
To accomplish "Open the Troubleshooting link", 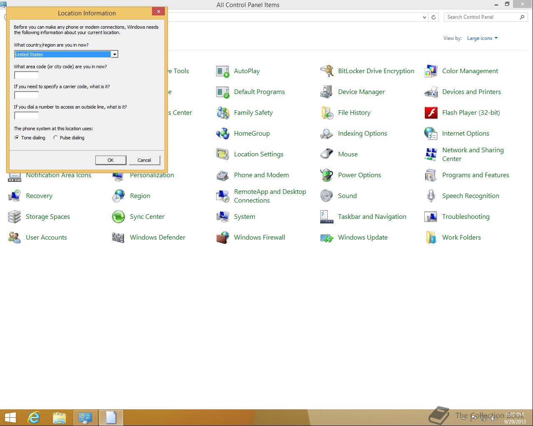I will tap(466, 217).
